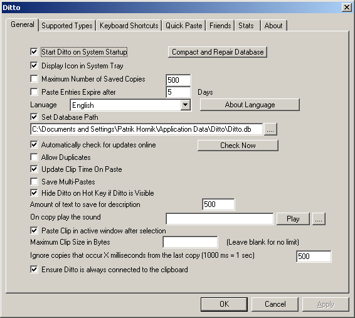Click 'Maximum Clip Size in Bytes' label
The image size is (355, 318).
pos(70,242)
